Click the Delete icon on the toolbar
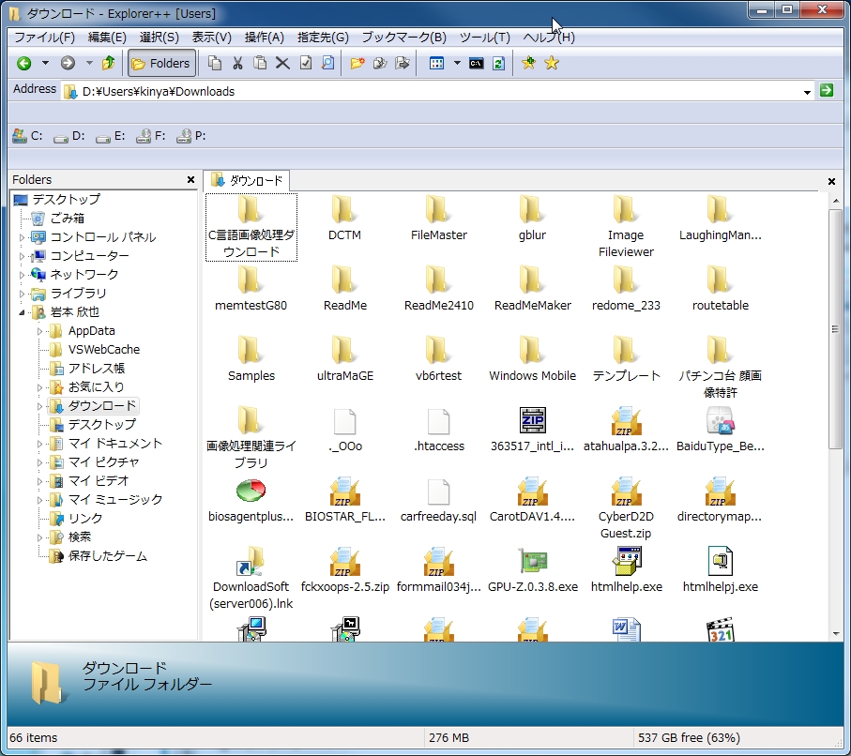Viewport: 851px width, 756px height. pos(281,63)
